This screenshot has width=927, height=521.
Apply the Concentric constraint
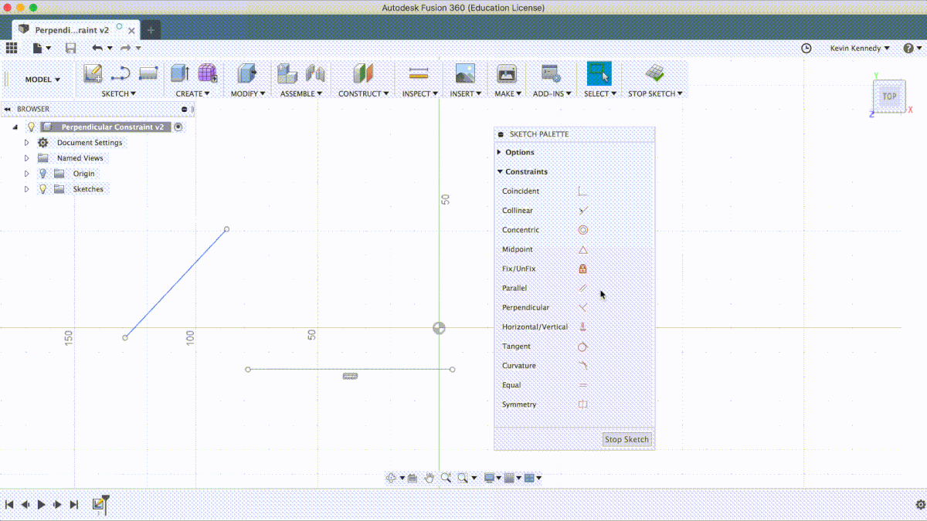(583, 230)
